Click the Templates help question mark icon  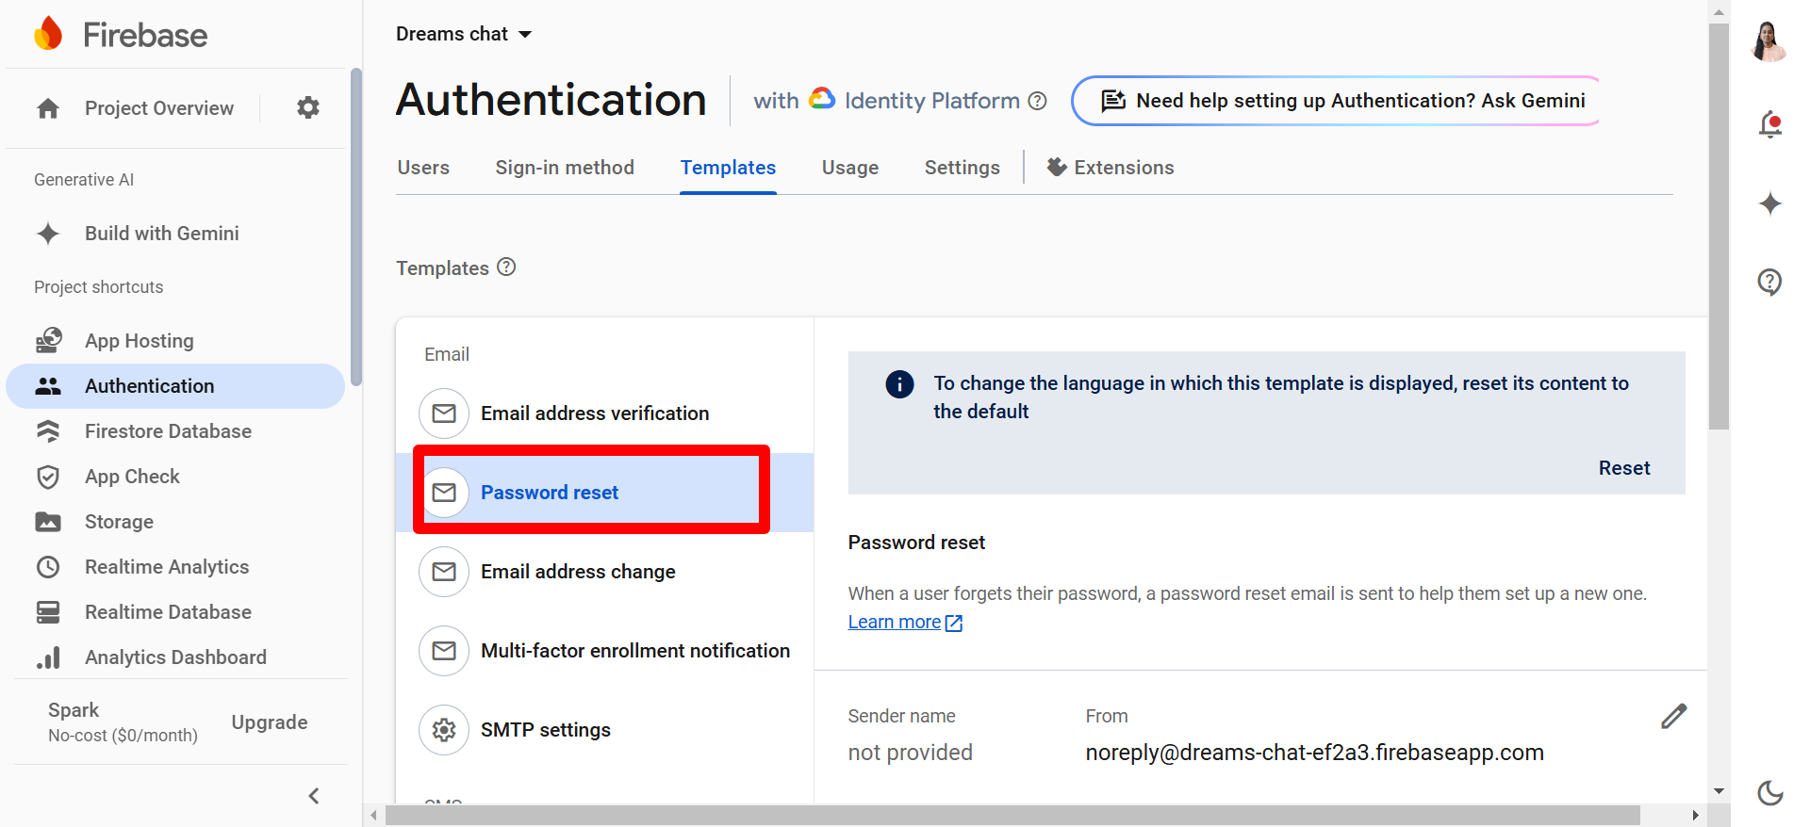tap(506, 268)
